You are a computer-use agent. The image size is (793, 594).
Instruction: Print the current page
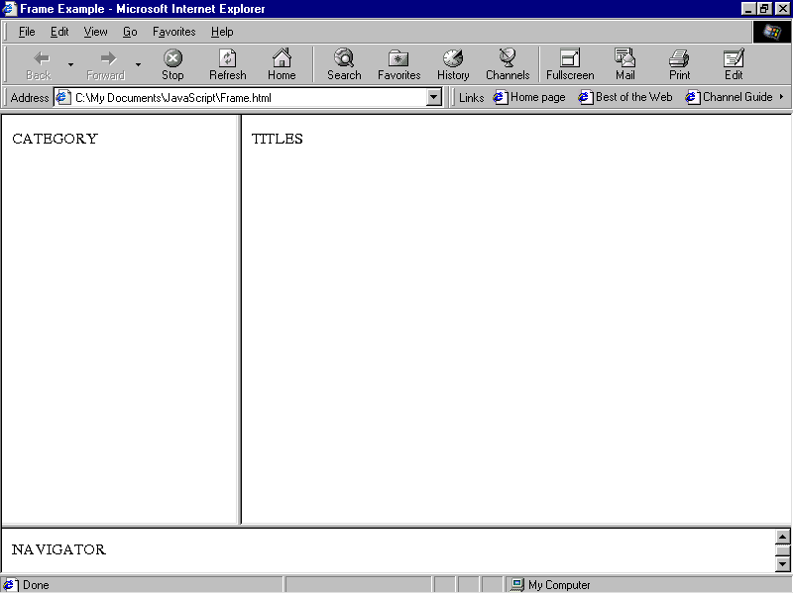tap(679, 64)
